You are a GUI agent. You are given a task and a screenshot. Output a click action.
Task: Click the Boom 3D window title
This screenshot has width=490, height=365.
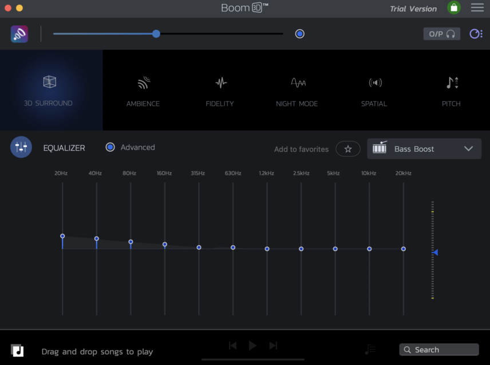click(x=244, y=7)
